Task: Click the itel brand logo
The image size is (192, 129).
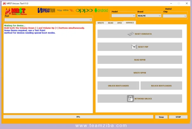Action: pyautogui.click(x=71, y=10)
